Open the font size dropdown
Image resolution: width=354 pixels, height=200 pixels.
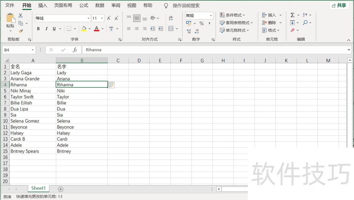point(102,18)
